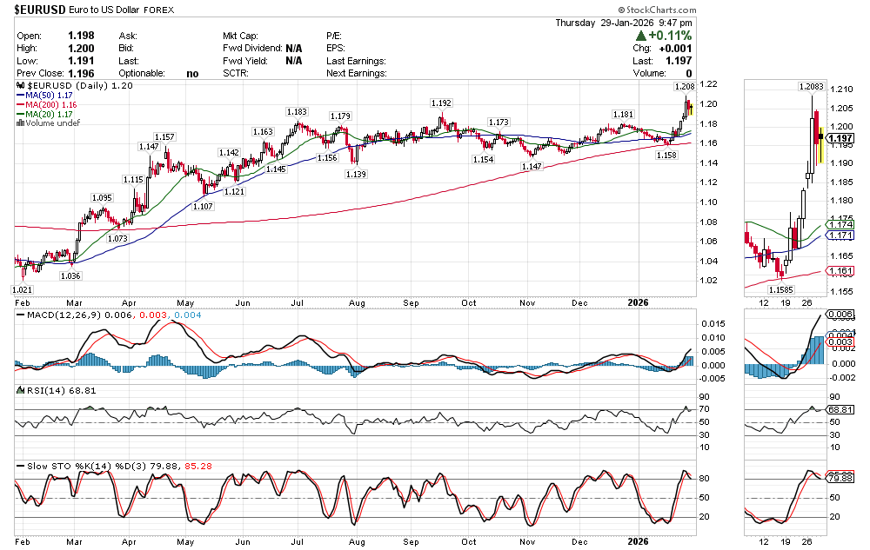Click the Jul marker on the date axis
This screenshot has width=870, height=550.
(x=298, y=302)
